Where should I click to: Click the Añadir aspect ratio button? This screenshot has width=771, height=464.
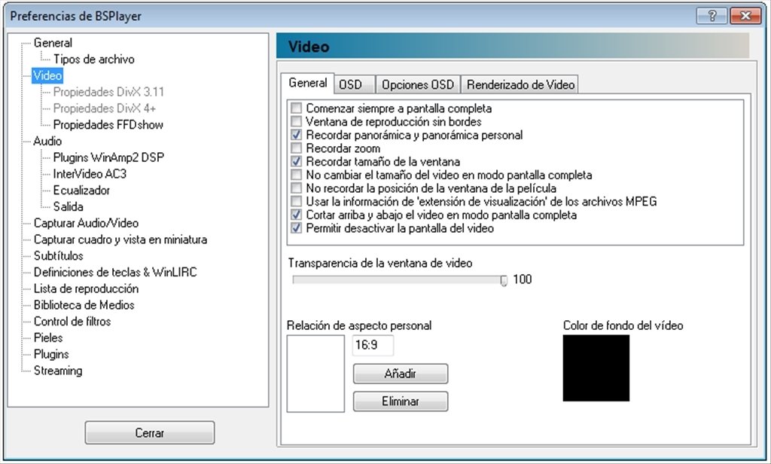401,374
